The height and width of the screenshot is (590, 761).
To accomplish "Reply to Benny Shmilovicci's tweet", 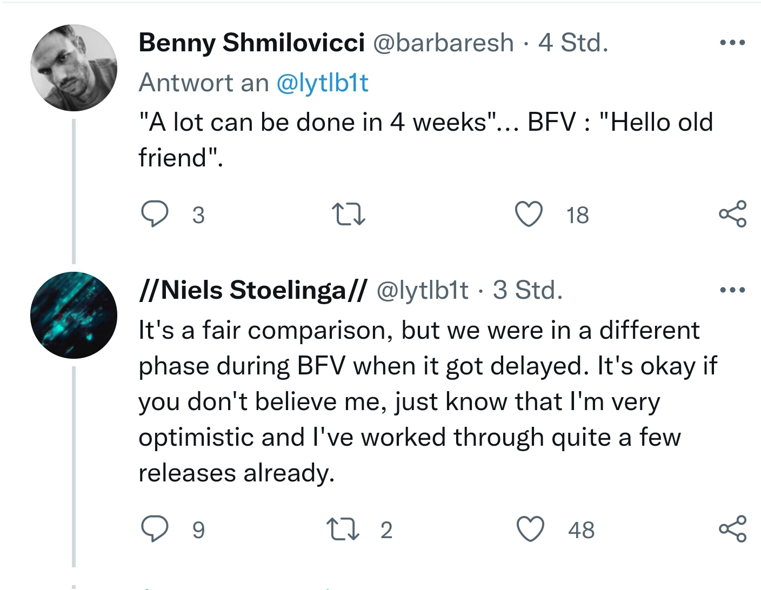I will click(x=154, y=214).
